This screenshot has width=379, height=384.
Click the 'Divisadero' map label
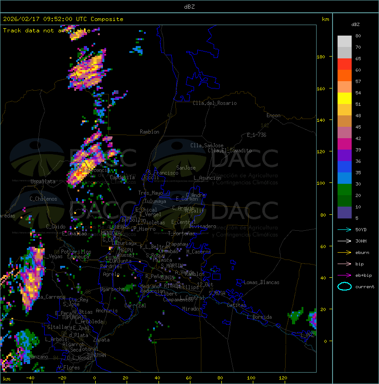(203, 226)
